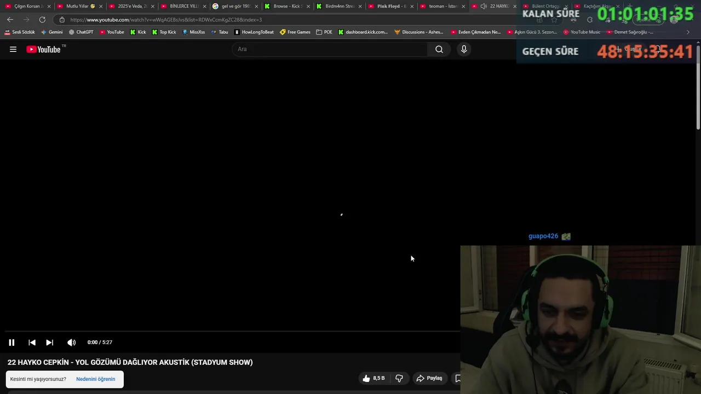The image size is (701, 394).
Task: Focus the YouTube 'Ara' search box
Action: (330, 49)
